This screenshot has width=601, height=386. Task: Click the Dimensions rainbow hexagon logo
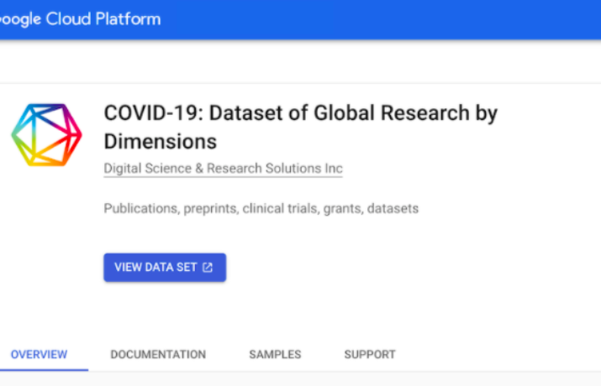[x=46, y=135]
